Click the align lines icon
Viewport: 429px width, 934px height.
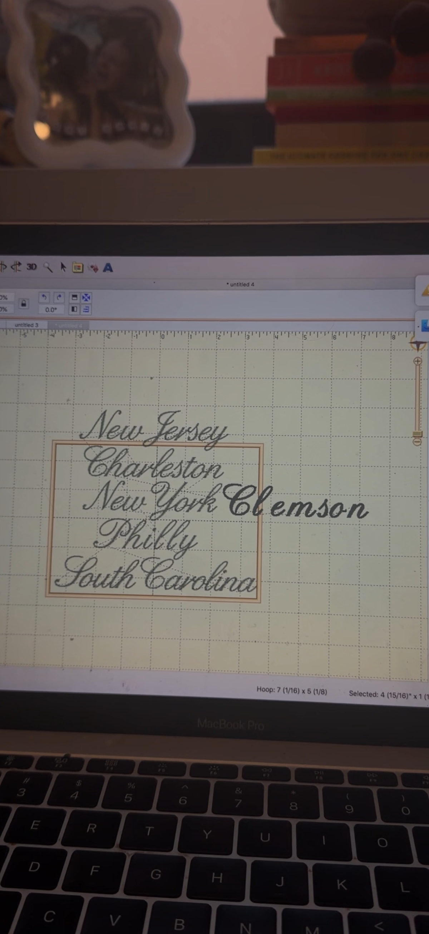pos(86,309)
